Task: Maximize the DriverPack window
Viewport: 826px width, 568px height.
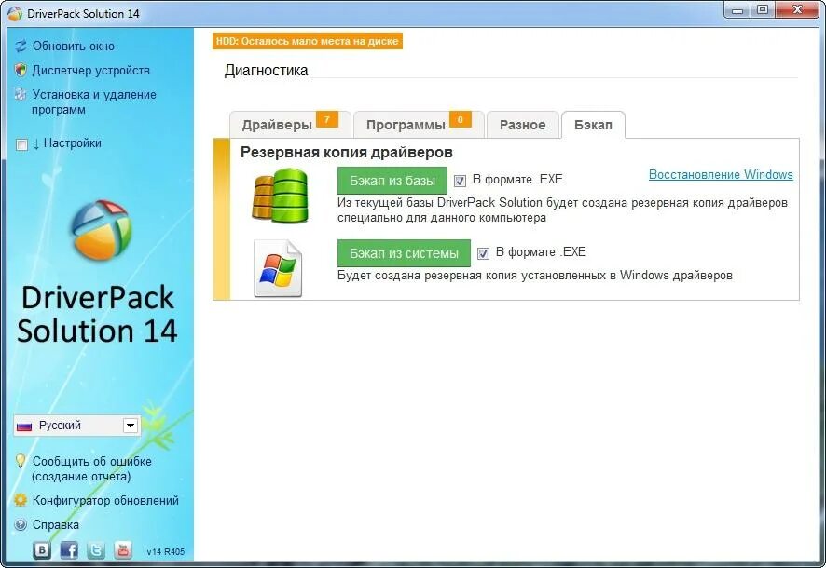Action: coord(763,10)
